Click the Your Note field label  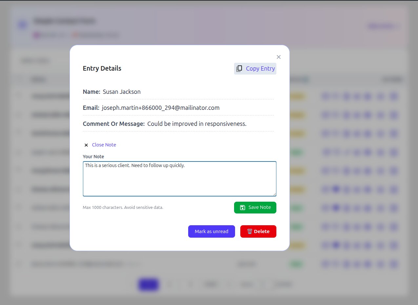(x=93, y=157)
